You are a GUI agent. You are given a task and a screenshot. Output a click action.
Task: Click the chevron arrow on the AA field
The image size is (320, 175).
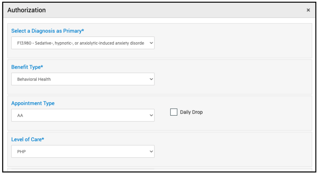(x=151, y=115)
